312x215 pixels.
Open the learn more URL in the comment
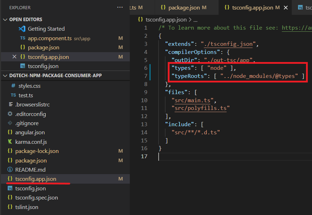(297, 28)
